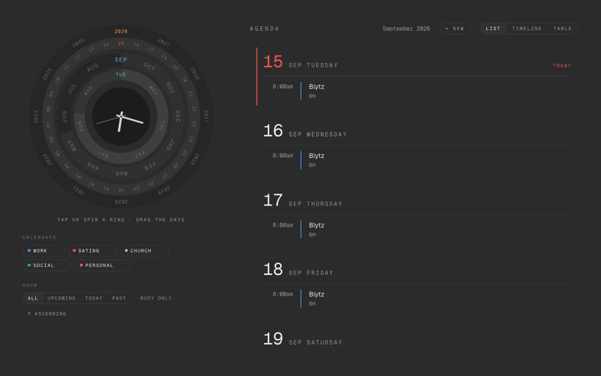Show Today events filter
601x376 pixels.
click(93, 298)
